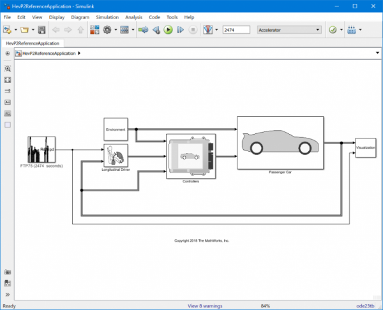The height and width of the screenshot is (310, 383).
Task: Open the Library Browser icon
Action: point(94,29)
